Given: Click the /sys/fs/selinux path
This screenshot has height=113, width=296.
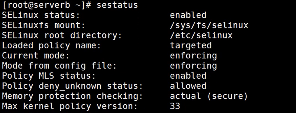Looking at the screenshot, I should pos(209,25).
